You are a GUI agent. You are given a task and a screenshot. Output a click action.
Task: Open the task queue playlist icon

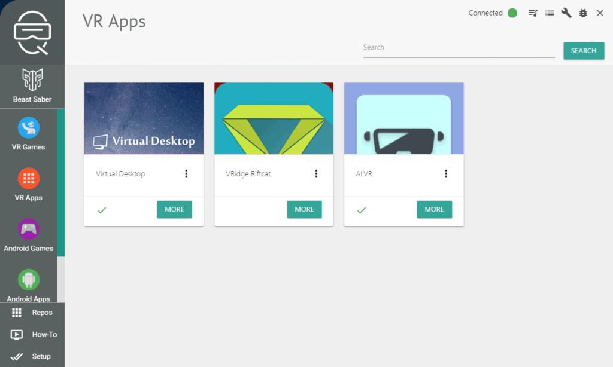click(533, 13)
